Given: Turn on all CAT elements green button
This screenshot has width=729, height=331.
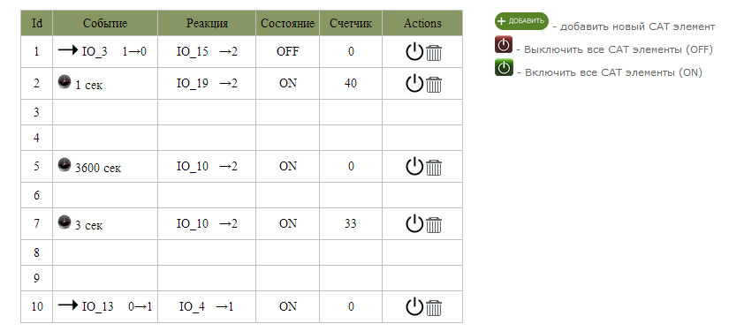Looking at the screenshot, I should pyautogui.click(x=504, y=68).
